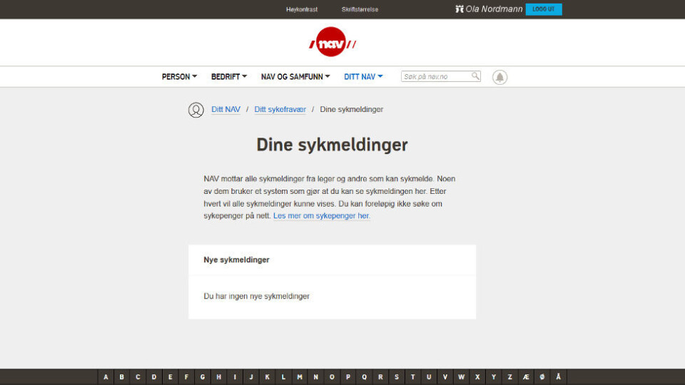Image resolution: width=685 pixels, height=385 pixels.
Task: Open the DITT NAV dropdown
Action: coord(363,77)
